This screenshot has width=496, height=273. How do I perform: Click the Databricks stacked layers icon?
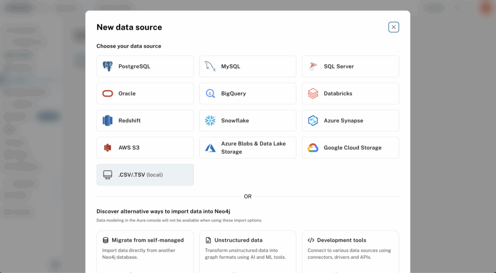tap(313, 94)
